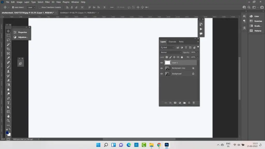Add a new layer mask

pyautogui.click(x=175, y=103)
